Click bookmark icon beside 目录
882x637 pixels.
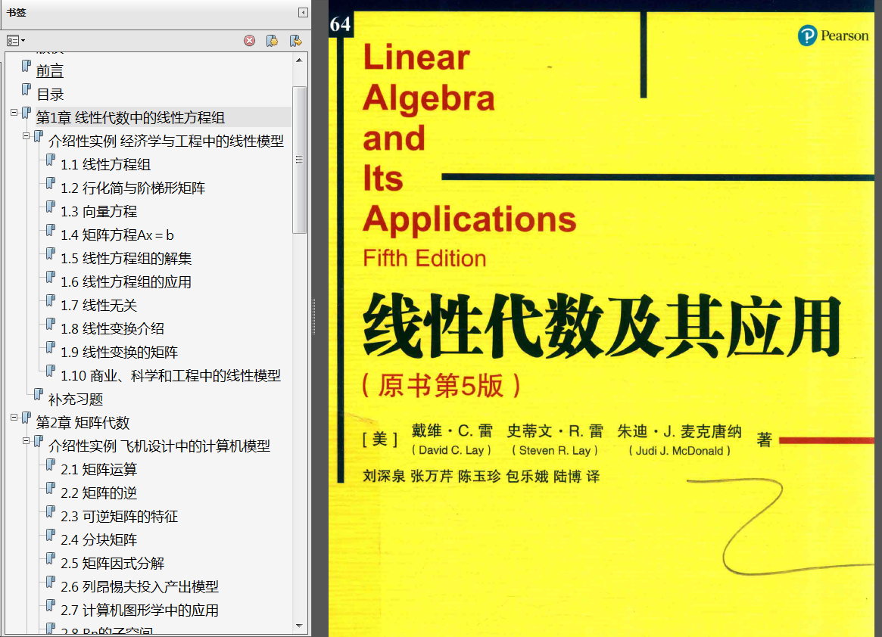pyautogui.click(x=26, y=90)
